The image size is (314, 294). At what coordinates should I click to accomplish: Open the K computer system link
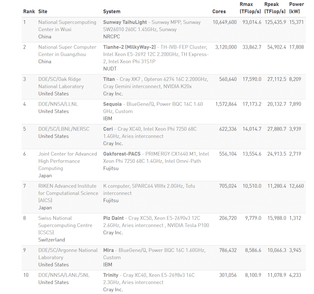point(149,189)
